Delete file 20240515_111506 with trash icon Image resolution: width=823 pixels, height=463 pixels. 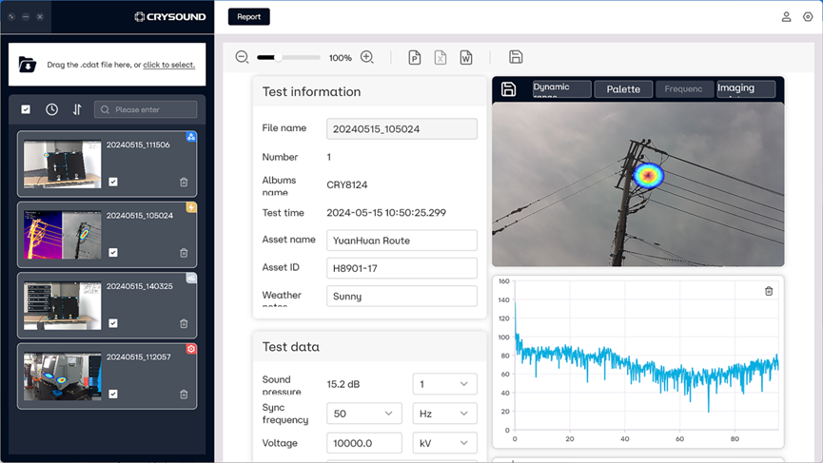184,182
